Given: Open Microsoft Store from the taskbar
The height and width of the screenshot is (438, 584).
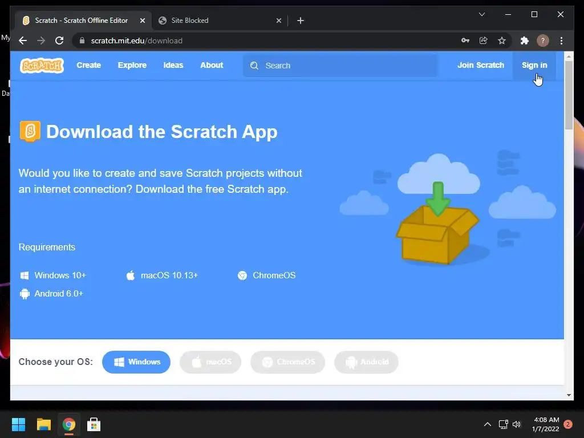Looking at the screenshot, I should pyautogui.click(x=94, y=424).
